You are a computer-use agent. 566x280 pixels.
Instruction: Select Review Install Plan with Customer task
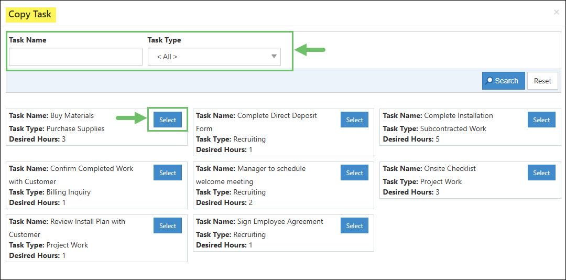(x=168, y=225)
